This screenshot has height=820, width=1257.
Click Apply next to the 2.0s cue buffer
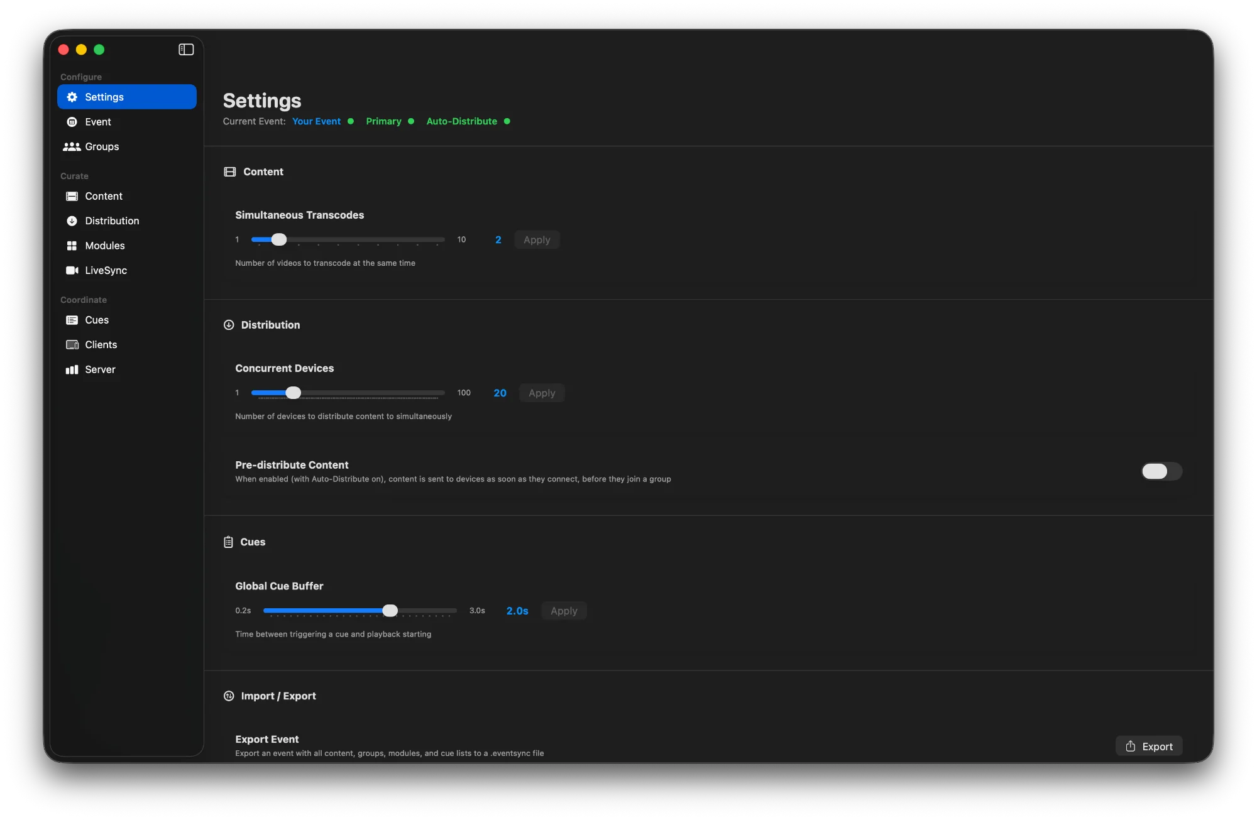pyautogui.click(x=563, y=610)
